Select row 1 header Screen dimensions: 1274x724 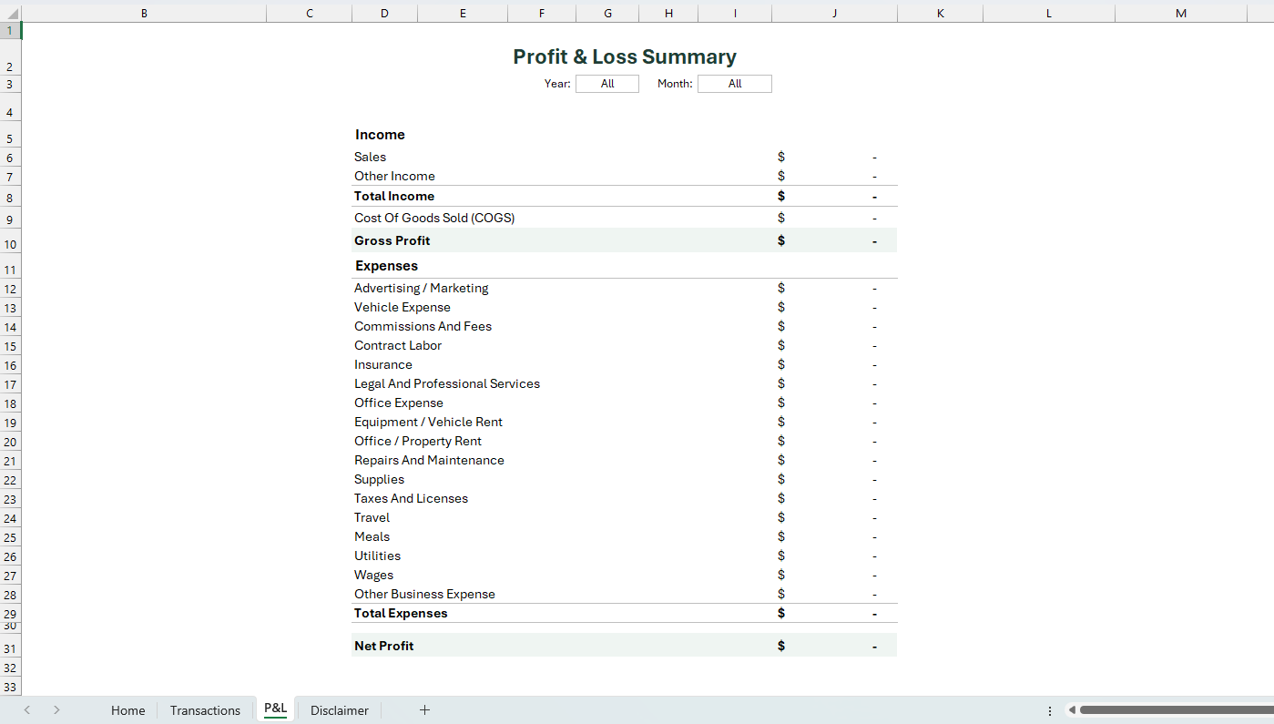click(x=10, y=31)
